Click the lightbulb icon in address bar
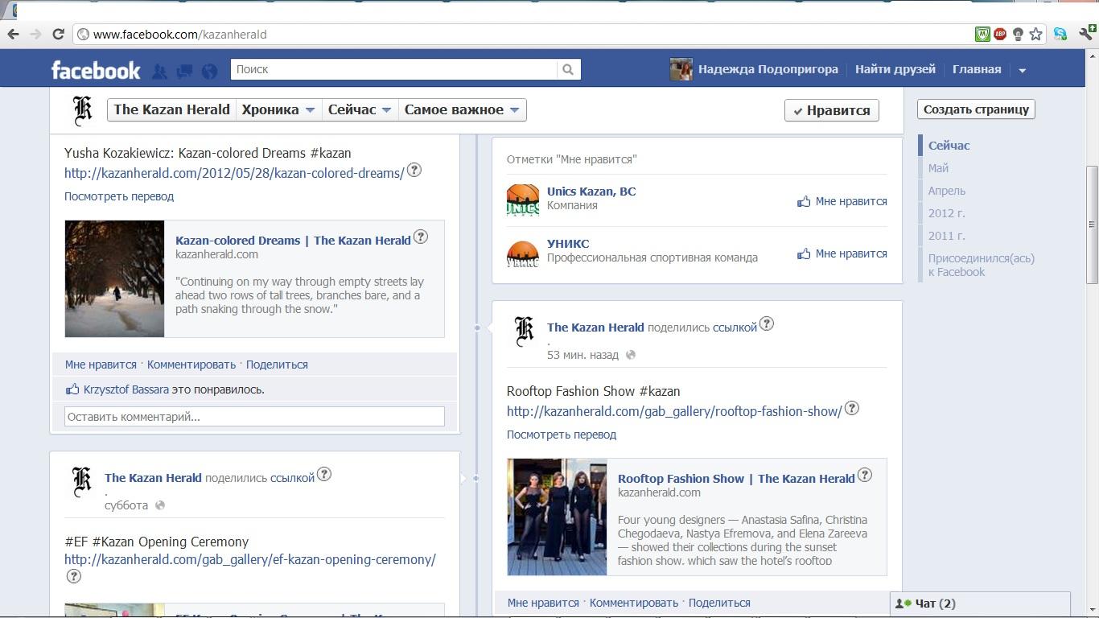 (x=1018, y=34)
